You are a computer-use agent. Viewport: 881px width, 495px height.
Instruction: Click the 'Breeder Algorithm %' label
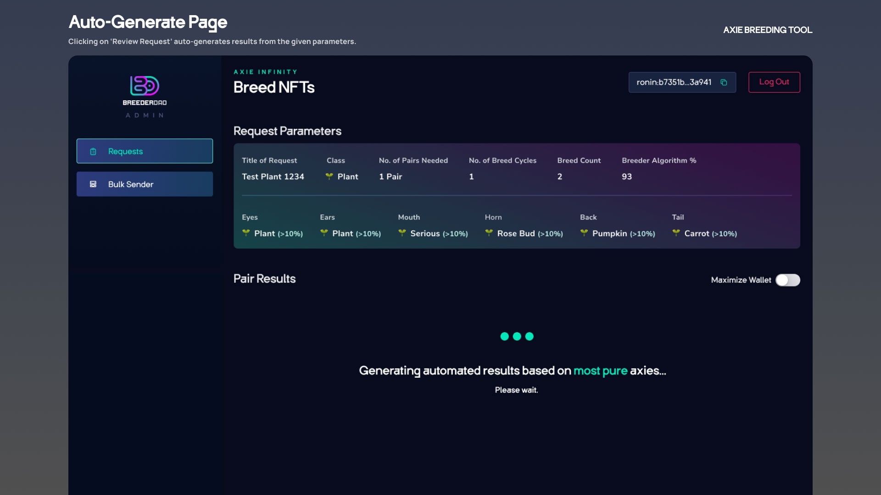(x=659, y=160)
